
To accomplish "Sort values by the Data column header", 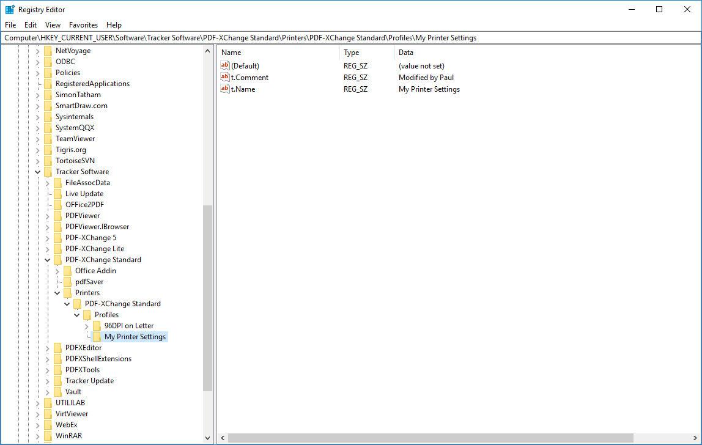I will tap(547, 53).
